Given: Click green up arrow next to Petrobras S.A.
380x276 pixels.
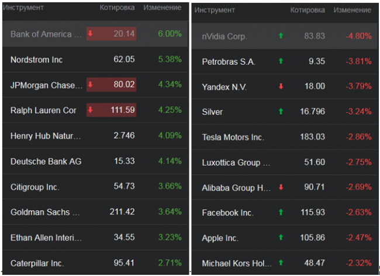Looking at the screenshot, I should tap(281, 61).
